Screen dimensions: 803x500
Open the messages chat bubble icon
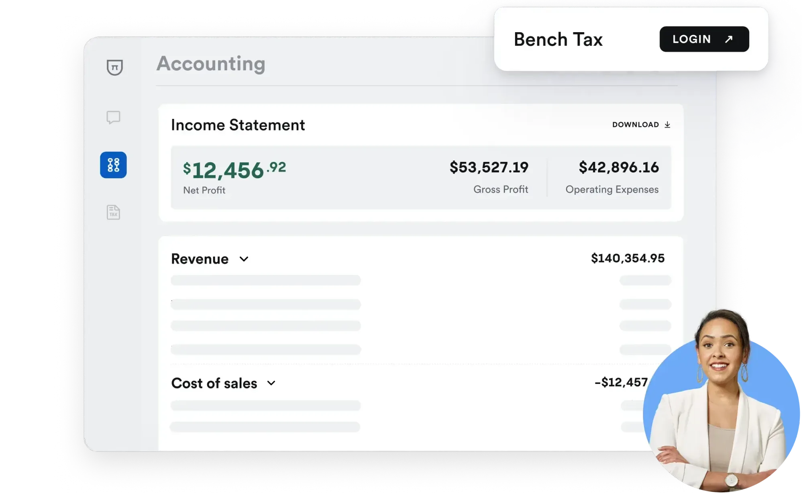click(113, 117)
